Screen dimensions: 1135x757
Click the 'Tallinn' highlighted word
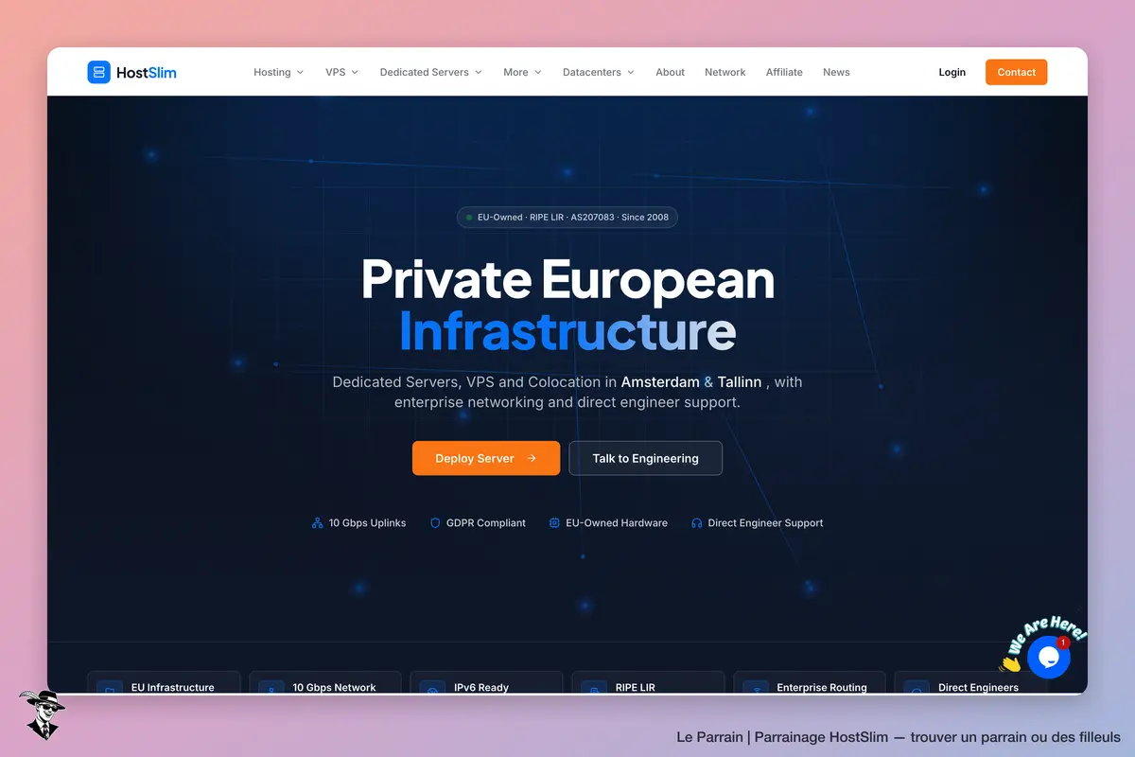pyautogui.click(x=740, y=382)
